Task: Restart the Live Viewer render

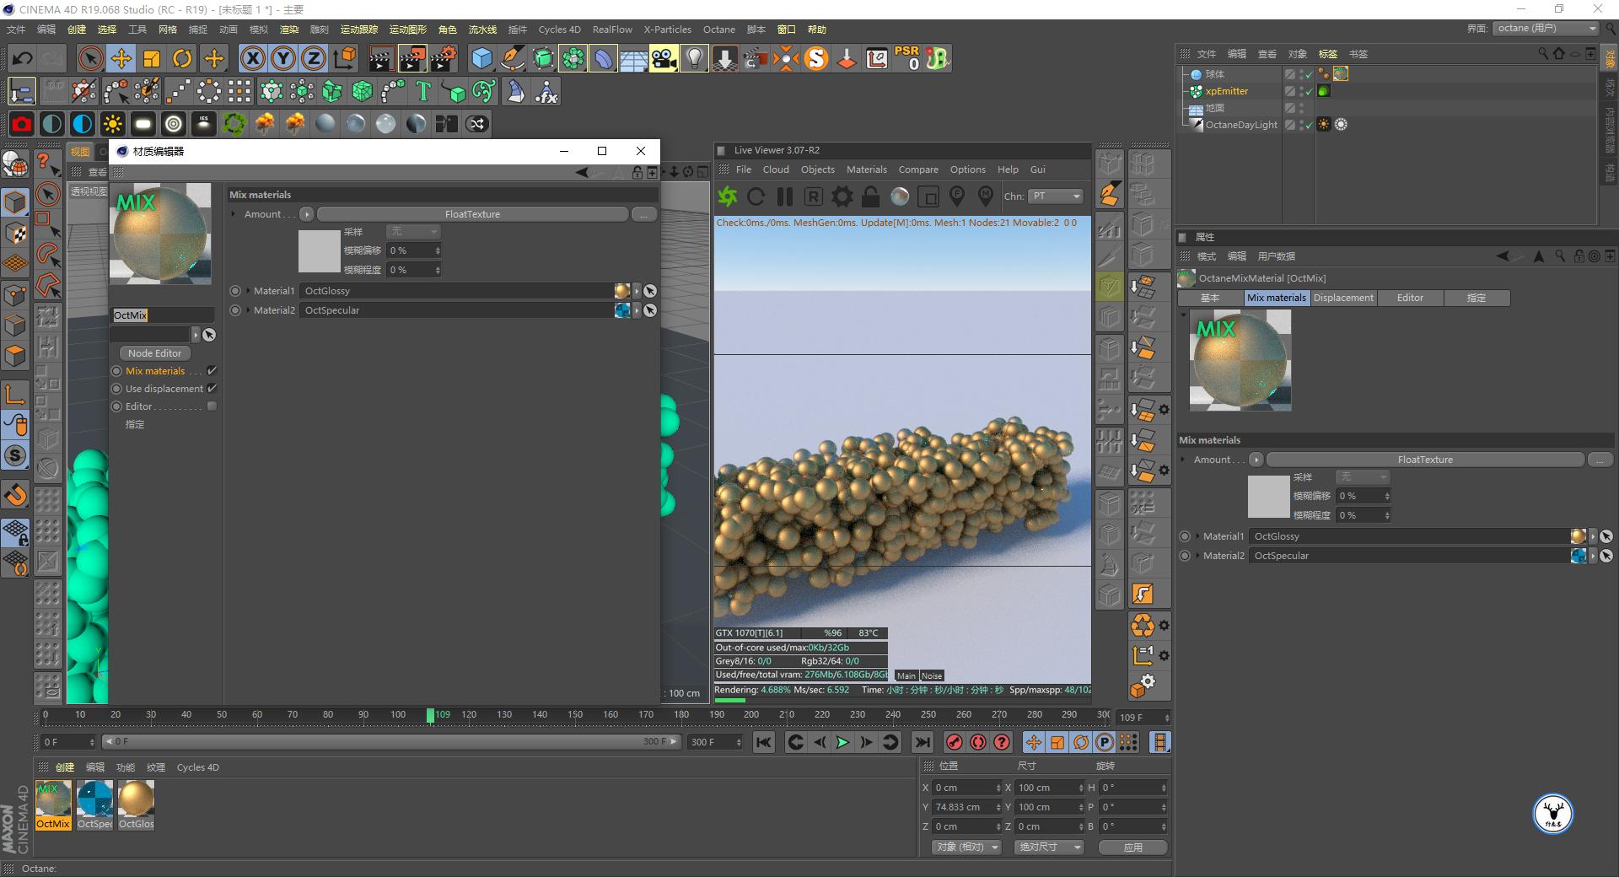Action: click(x=756, y=196)
